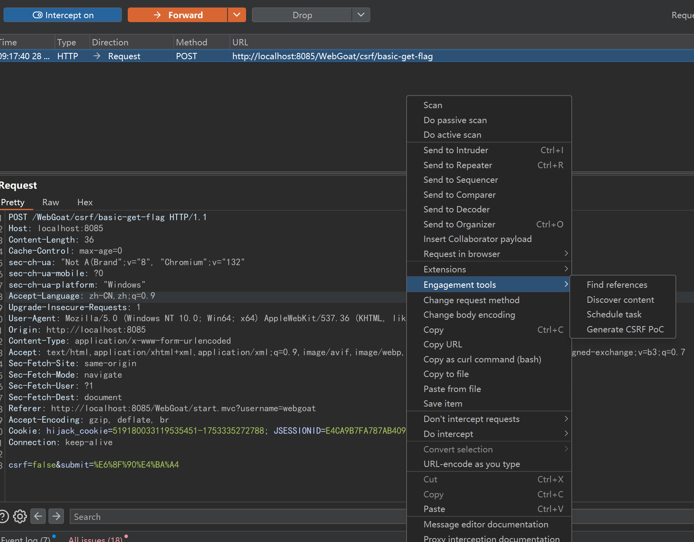Click the Referer header line
This screenshot has height=542, width=694.
tap(162, 408)
